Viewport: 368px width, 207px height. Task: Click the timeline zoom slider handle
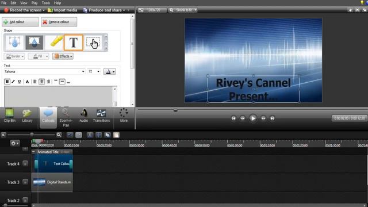pyautogui.click(x=32, y=135)
